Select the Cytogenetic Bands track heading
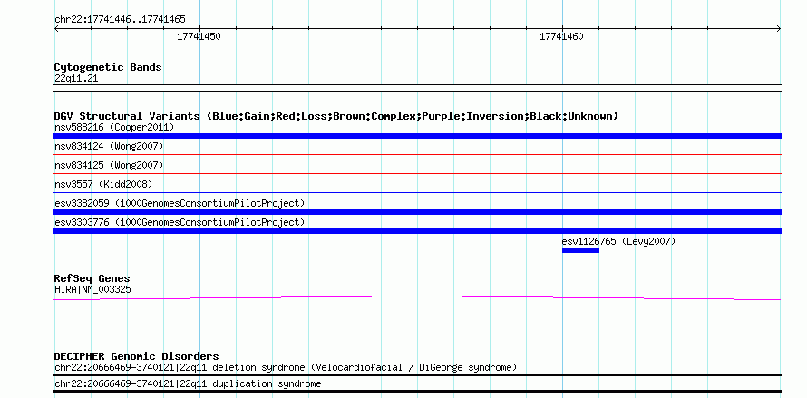This screenshot has height=398, width=807. click(108, 67)
